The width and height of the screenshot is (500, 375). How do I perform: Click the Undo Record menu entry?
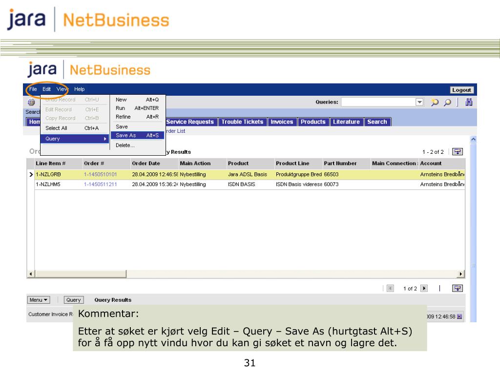[x=75, y=100]
